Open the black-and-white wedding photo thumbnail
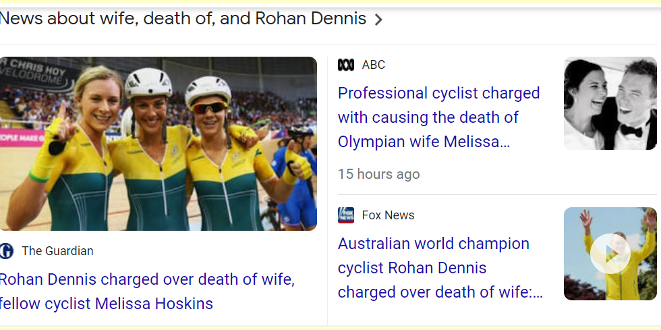Image resolution: width=661 pixels, height=330 pixels. (x=610, y=103)
